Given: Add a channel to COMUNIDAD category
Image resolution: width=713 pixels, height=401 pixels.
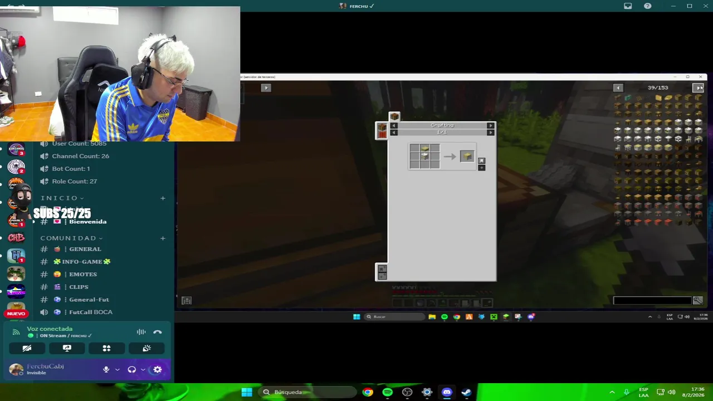Looking at the screenshot, I should tap(163, 238).
